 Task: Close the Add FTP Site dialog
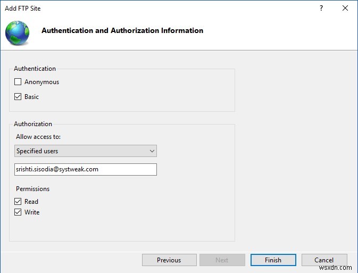(x=345, y=8)
